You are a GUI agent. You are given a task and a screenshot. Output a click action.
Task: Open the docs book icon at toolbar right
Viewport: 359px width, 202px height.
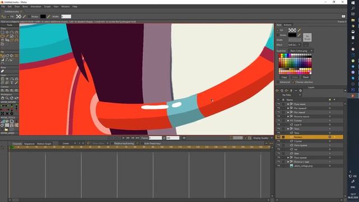(x=343, y=16)
